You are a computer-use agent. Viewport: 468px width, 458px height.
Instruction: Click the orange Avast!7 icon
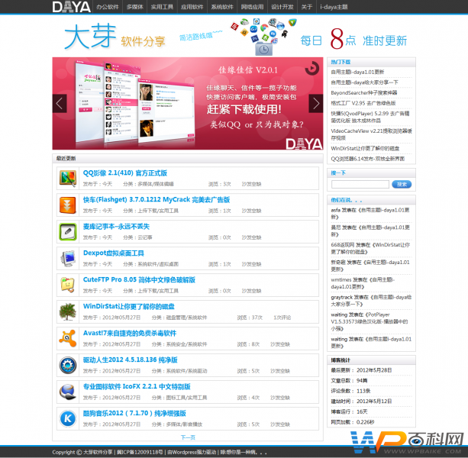68,338
